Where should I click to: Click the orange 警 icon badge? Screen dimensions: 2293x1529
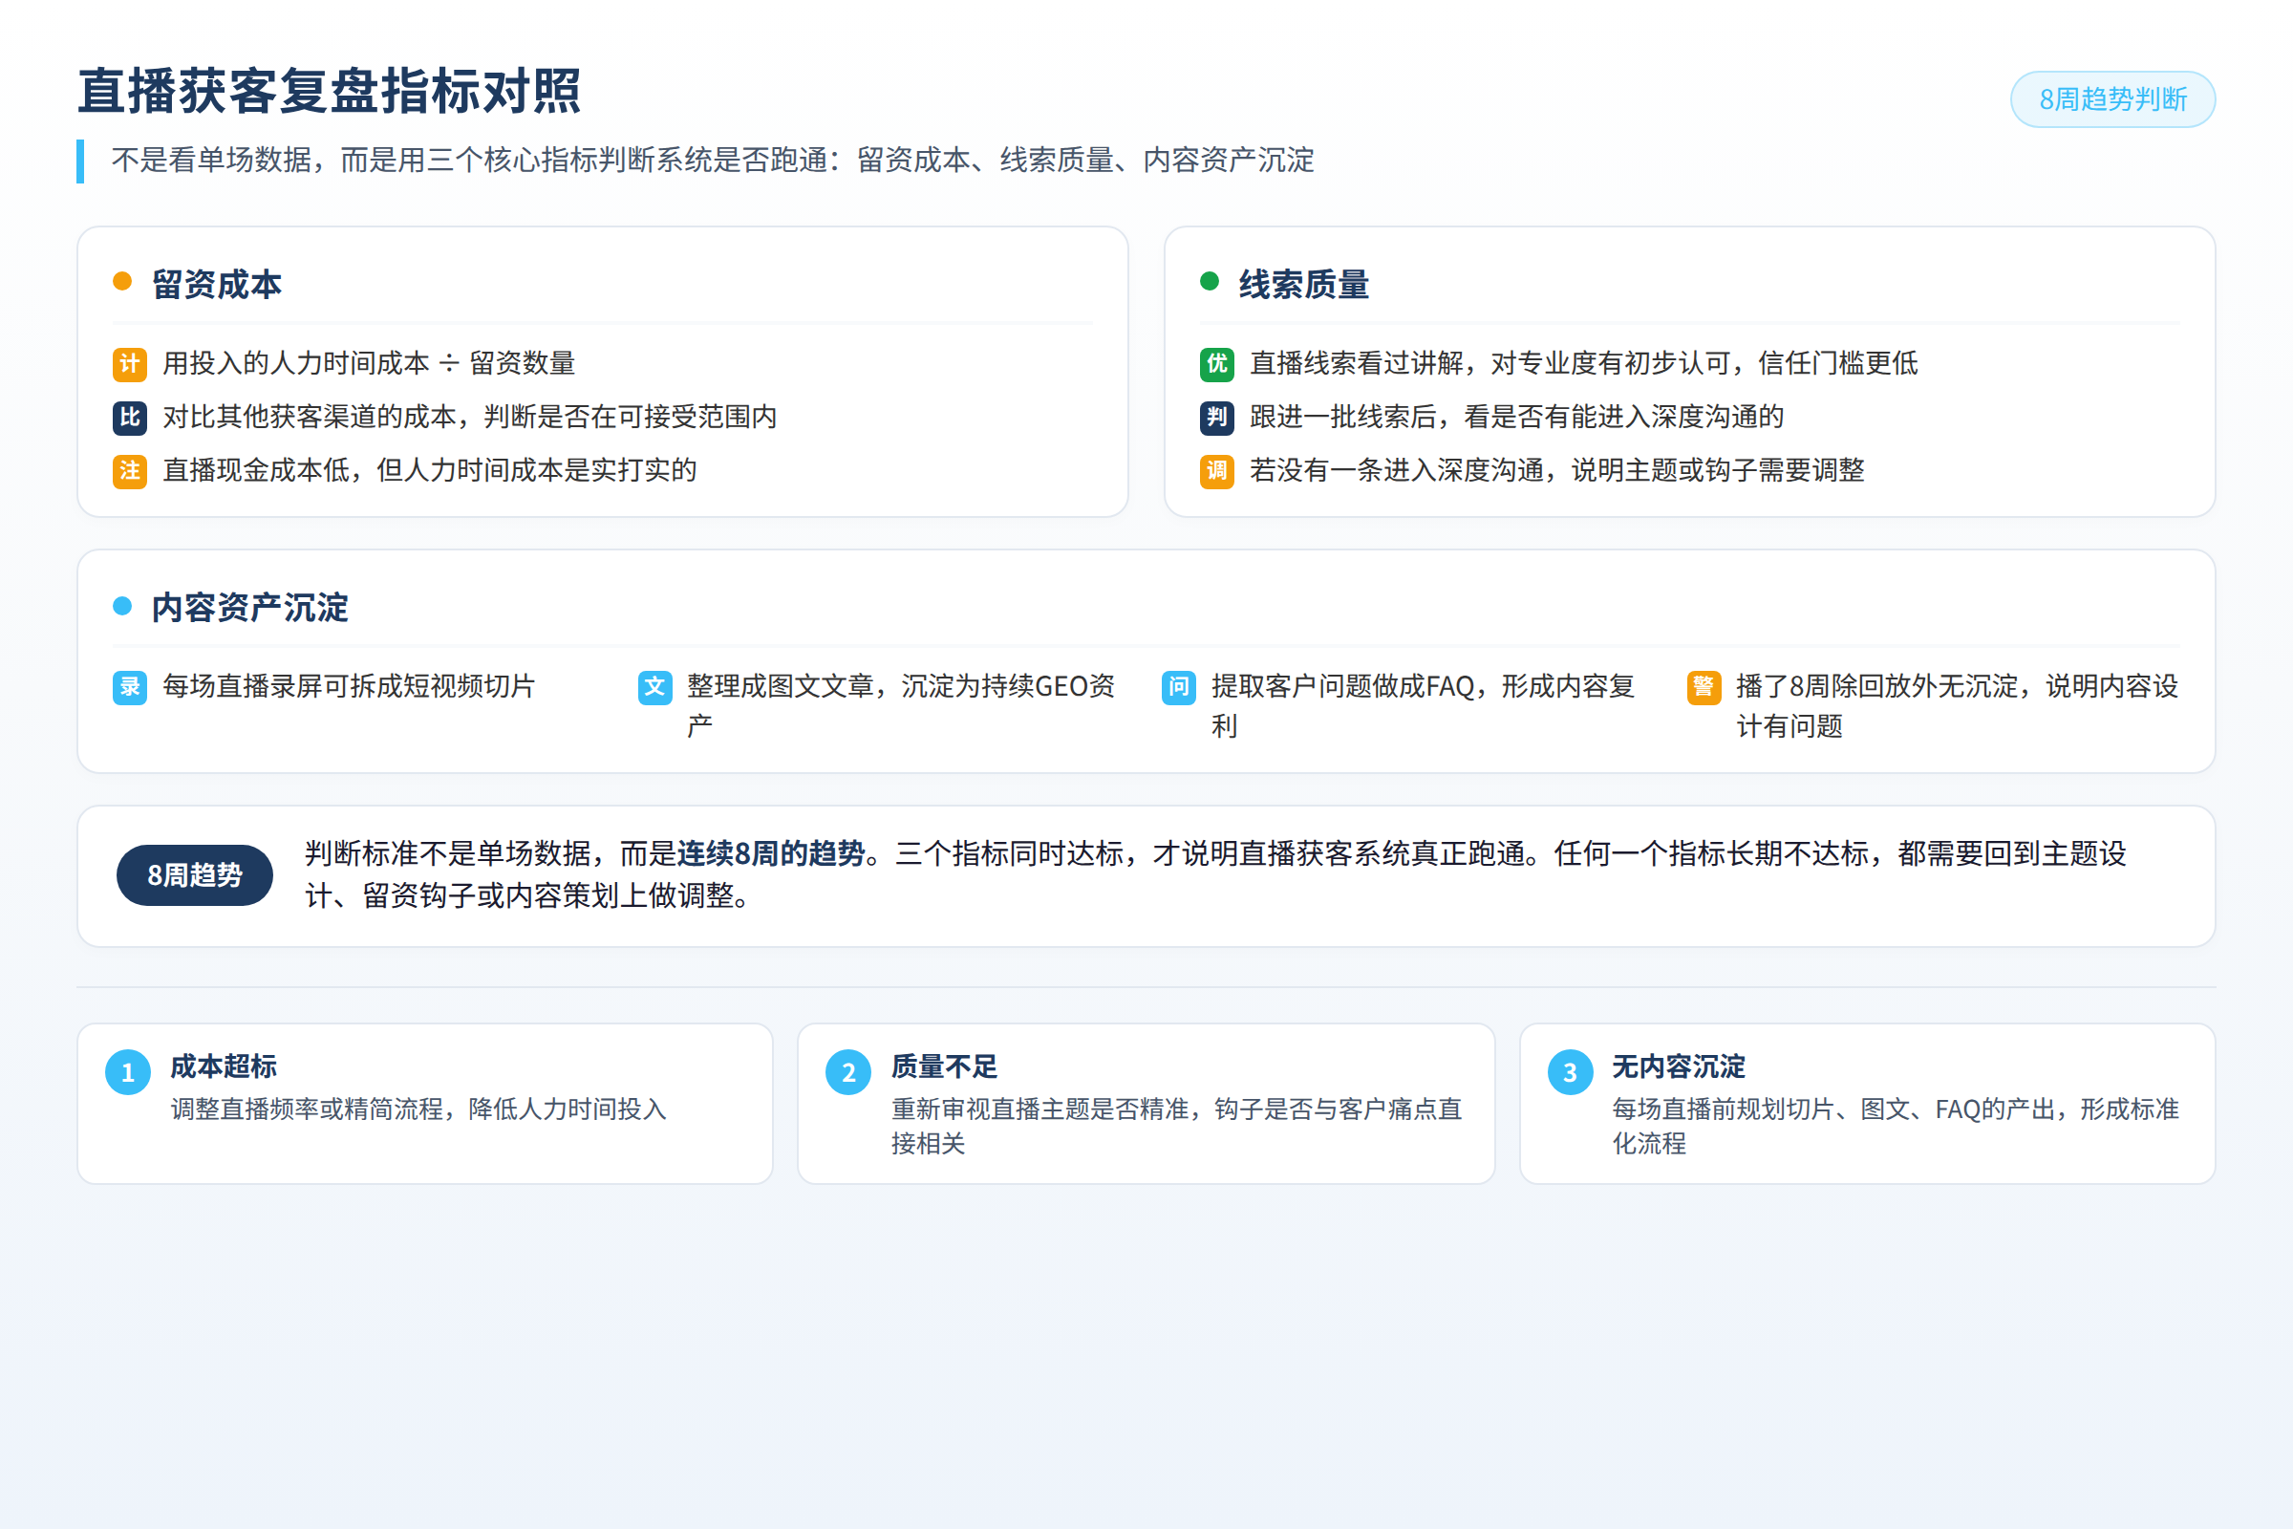pyautogui.click(x=1704, y=687)
